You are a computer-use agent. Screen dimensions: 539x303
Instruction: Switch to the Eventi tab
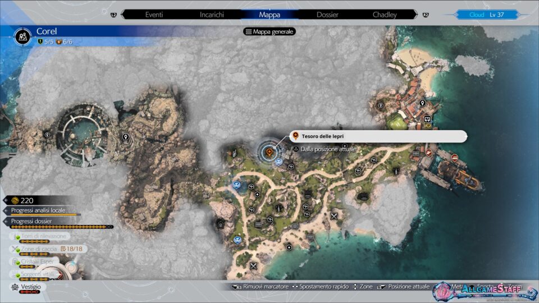click(154, 15)
